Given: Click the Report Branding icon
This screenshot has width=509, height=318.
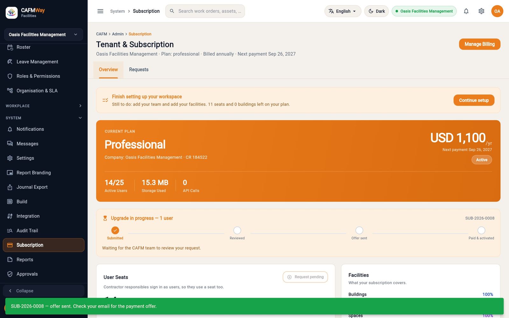Looking at the screenshot, I should pyautogui.click(x=10, y=173).
